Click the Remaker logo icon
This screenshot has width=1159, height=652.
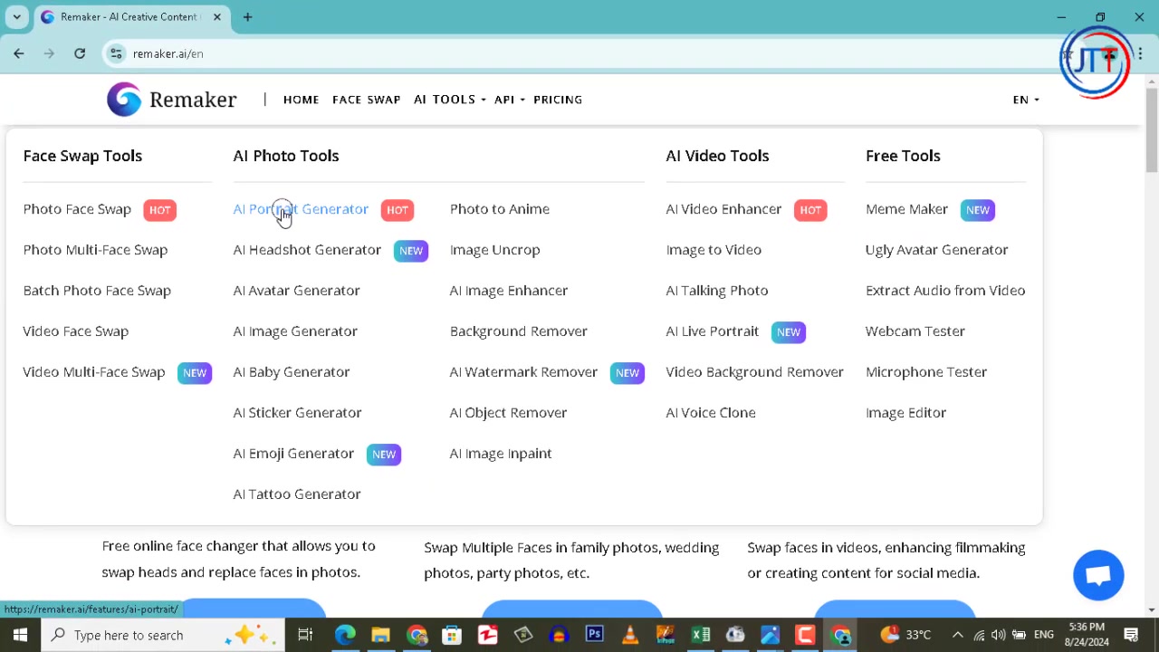[x=124, y=100]
